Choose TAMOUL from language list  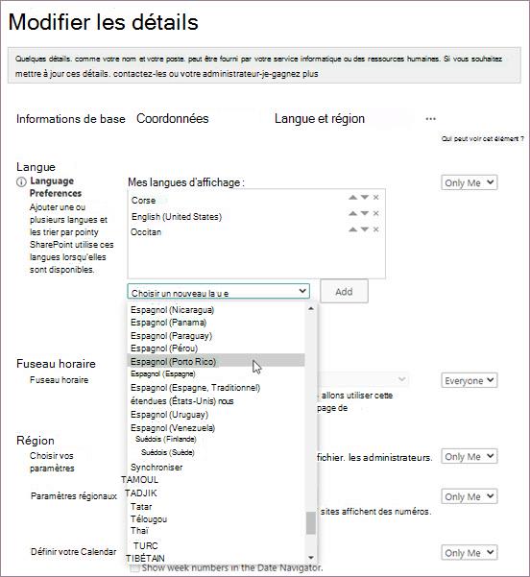pyautogui.click(x=140, y=479)
